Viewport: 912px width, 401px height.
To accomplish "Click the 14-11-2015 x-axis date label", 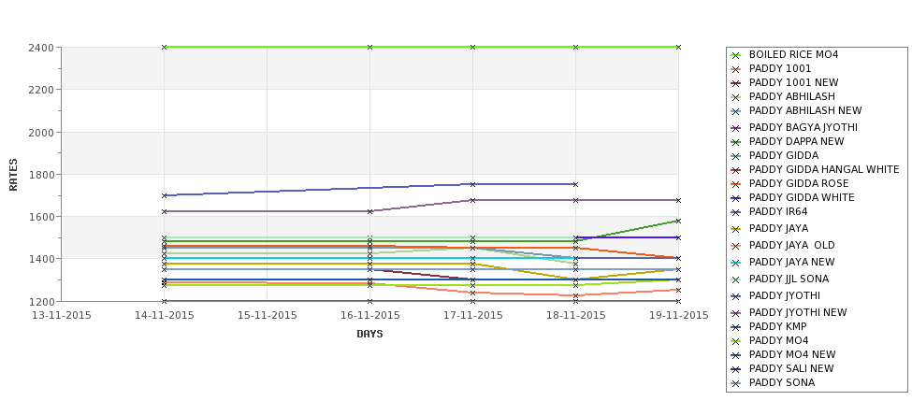I will (x=165, y=316).
